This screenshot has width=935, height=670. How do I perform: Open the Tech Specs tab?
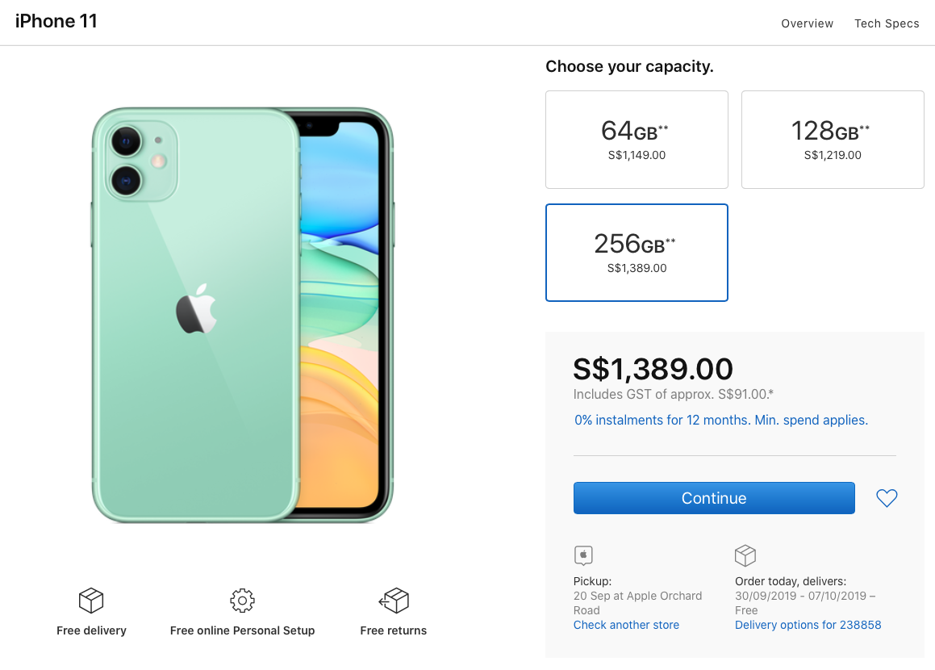[887, 23]
